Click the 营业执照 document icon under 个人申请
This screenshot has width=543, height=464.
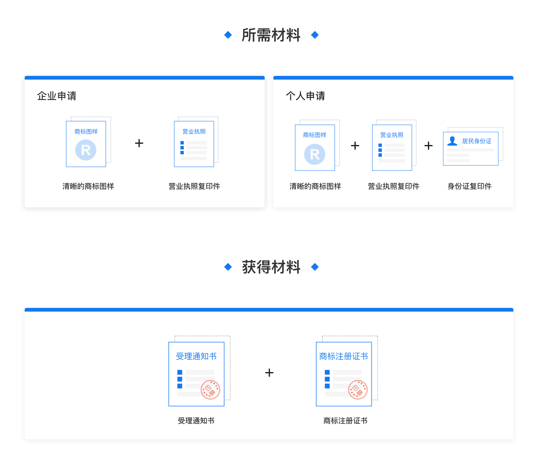pos(392,147)
